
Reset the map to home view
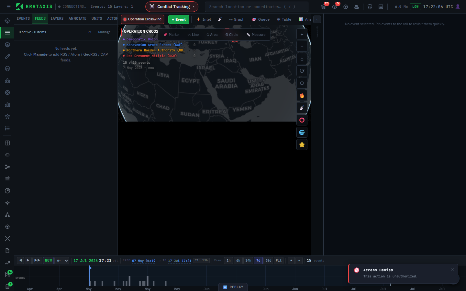click(x=302, y=59)
